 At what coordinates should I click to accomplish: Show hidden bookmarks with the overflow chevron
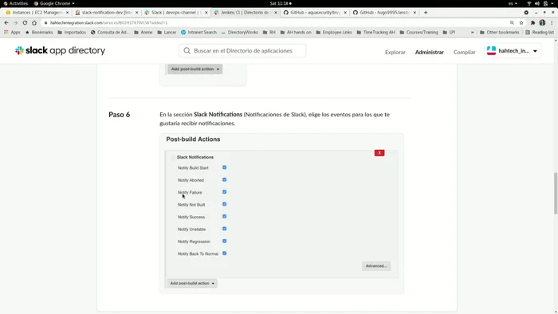point(472,33)
